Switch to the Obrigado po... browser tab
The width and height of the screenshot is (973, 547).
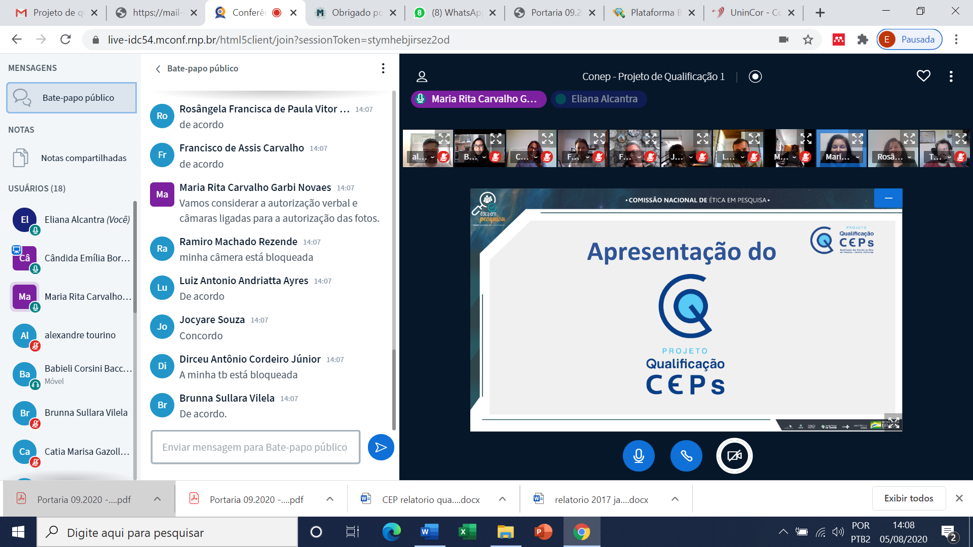[x=356, y=13]
